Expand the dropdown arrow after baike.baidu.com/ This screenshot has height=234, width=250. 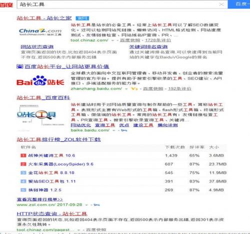pyautogui.click(x=114, y=130)
